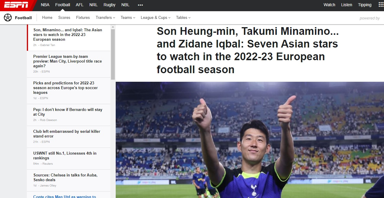The width and height of the screenshot is (384, 198).
Task: Open the Listen link
Action: tap(347, 5)
